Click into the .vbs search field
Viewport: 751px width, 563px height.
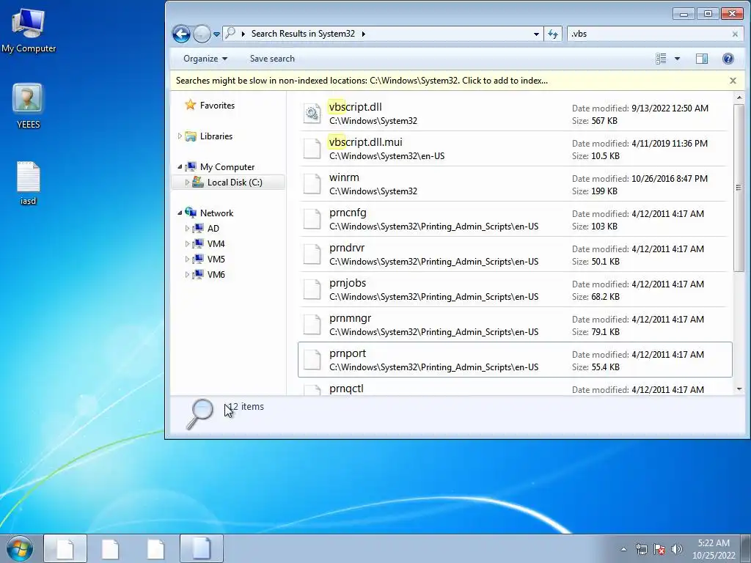pyautogui.click(x=649, y=34)
